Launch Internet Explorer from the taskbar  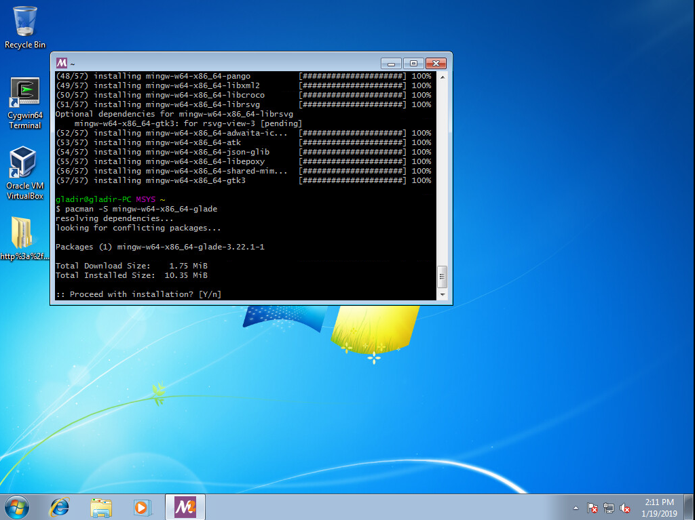(60, 506)
